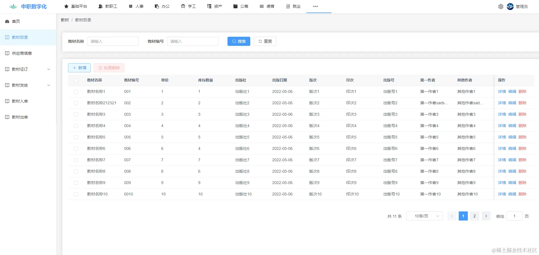Check the row for 教材名称6

point(76,149)
